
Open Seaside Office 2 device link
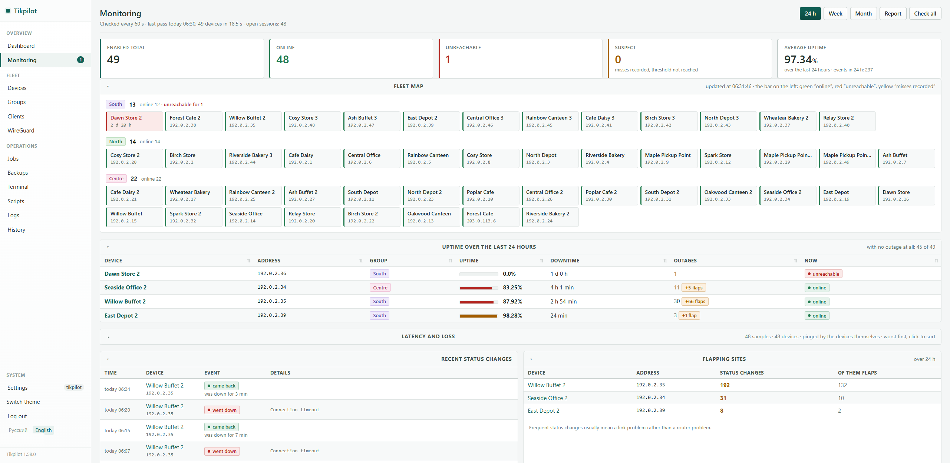(125, 288)
